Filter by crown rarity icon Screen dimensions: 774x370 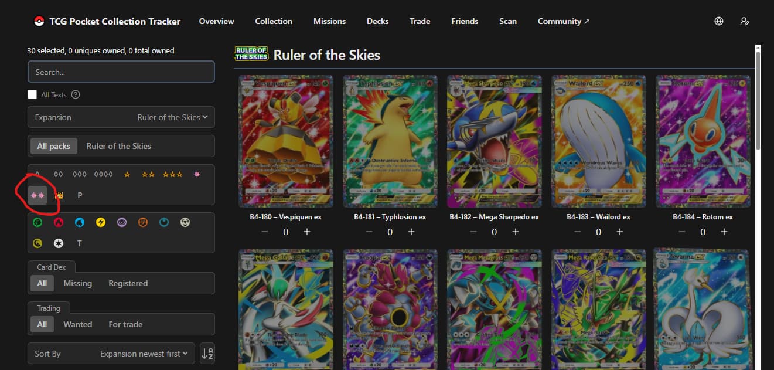[x=59, y=195]
